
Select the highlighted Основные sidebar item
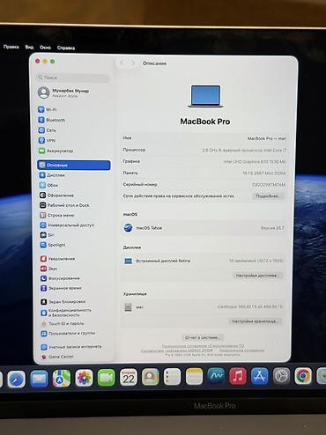coord(74,165)
